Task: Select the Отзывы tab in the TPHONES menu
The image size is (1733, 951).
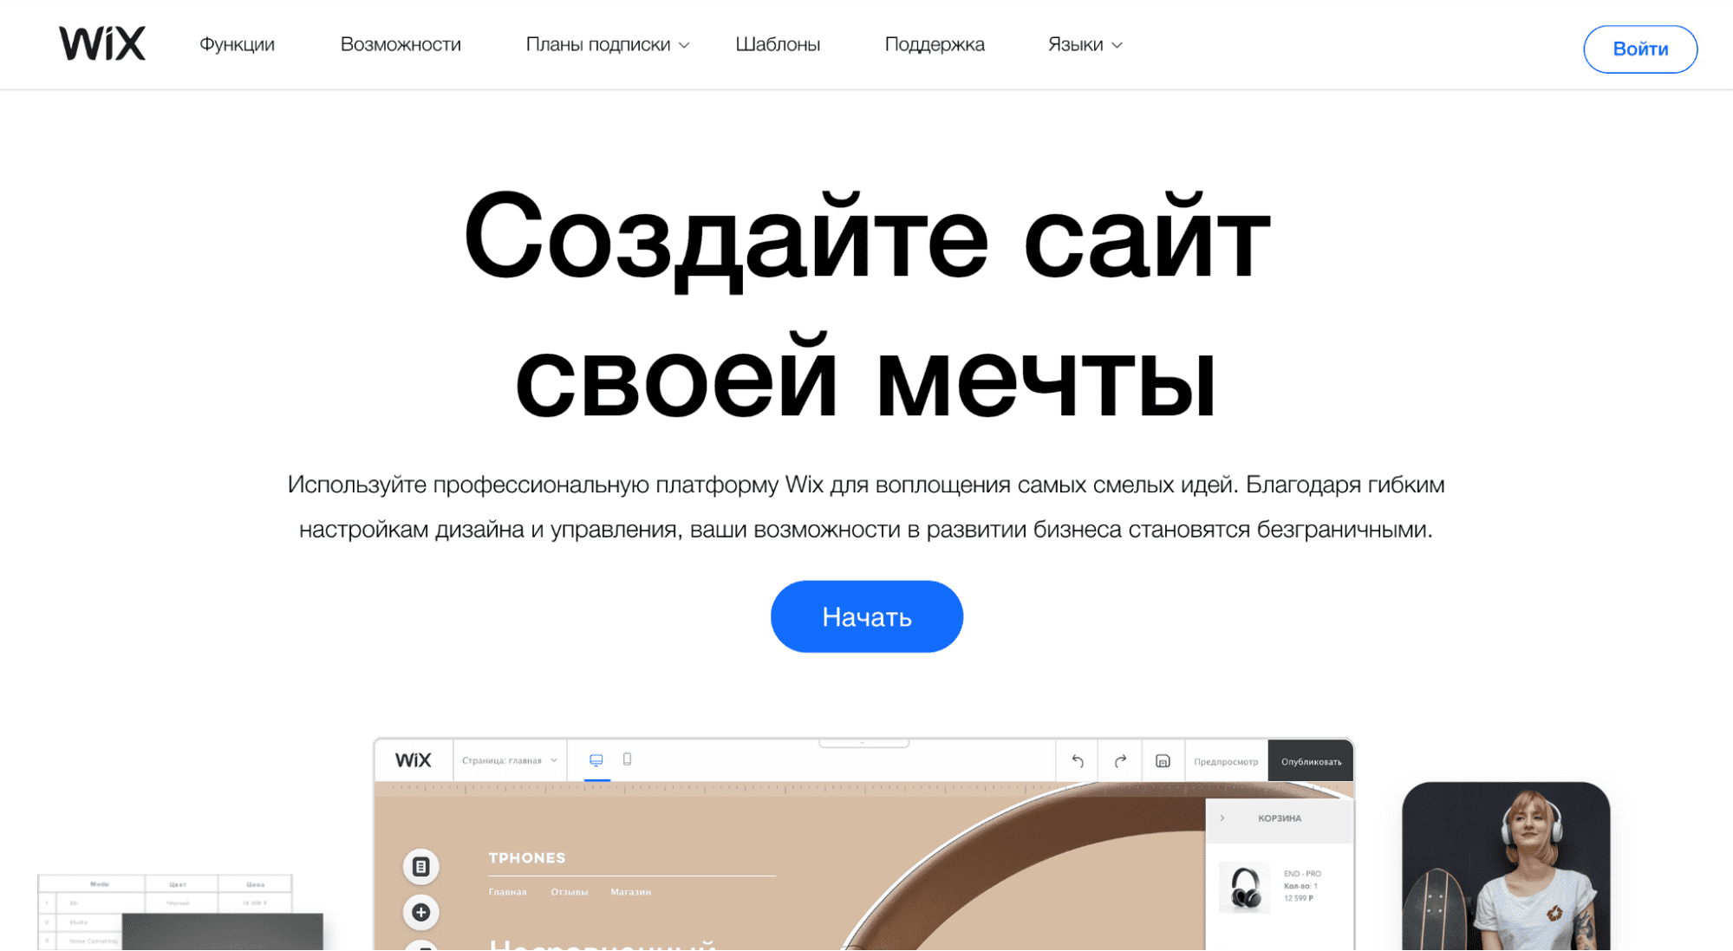Action: click(570, 891)
